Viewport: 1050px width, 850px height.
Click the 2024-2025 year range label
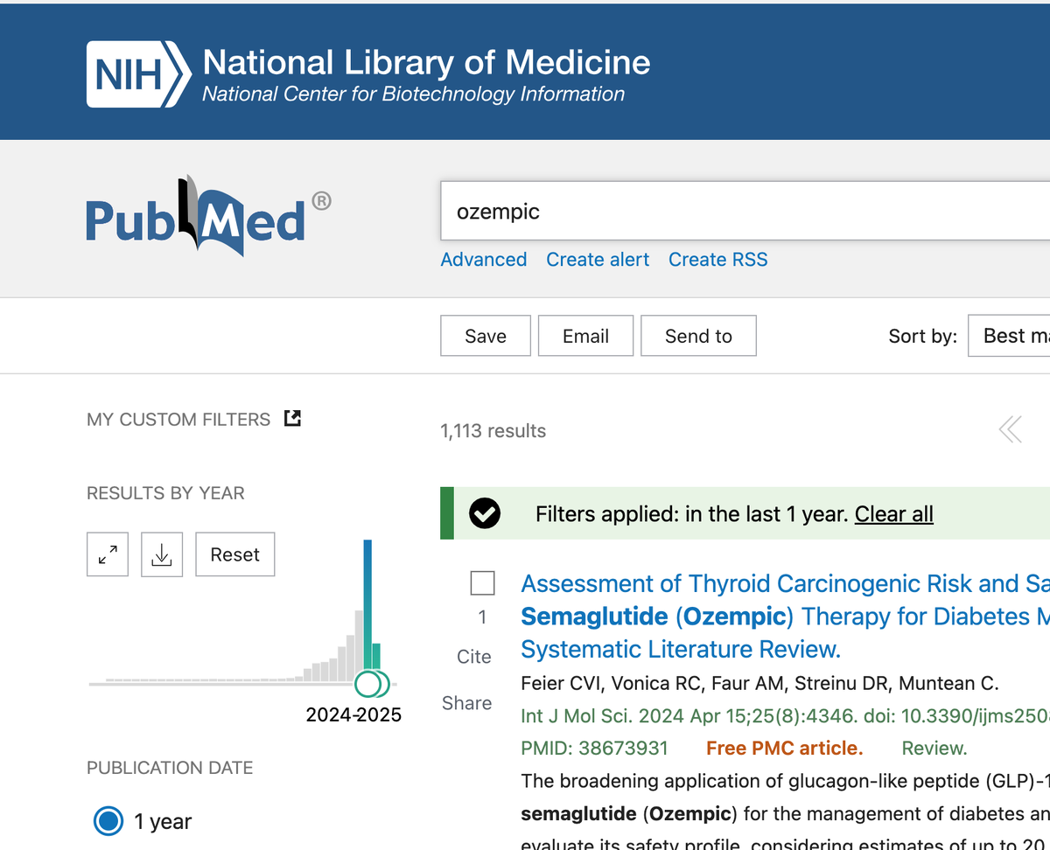(353, 715)
